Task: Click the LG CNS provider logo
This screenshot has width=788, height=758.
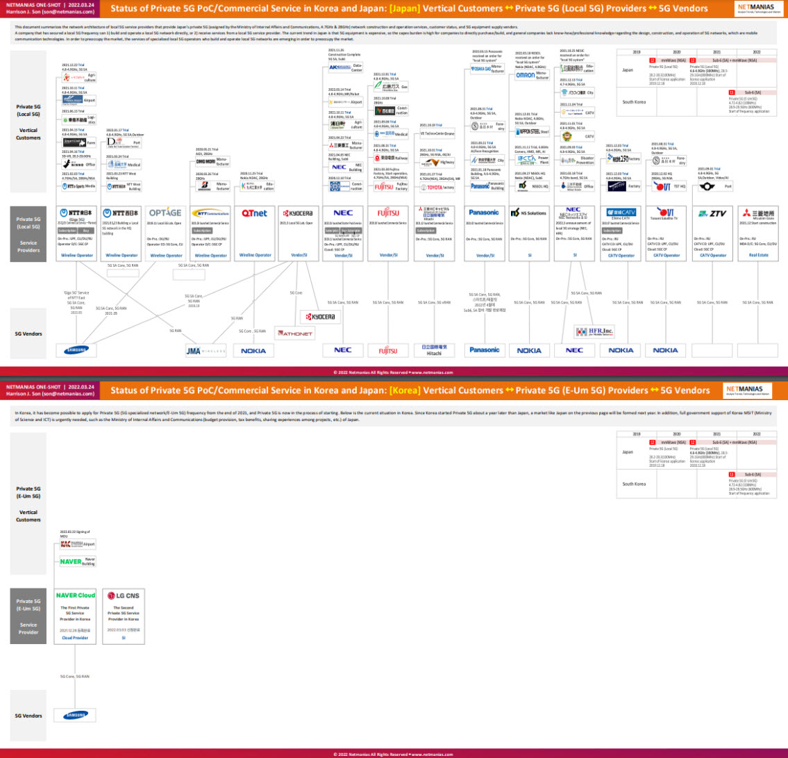Action: 124,596
